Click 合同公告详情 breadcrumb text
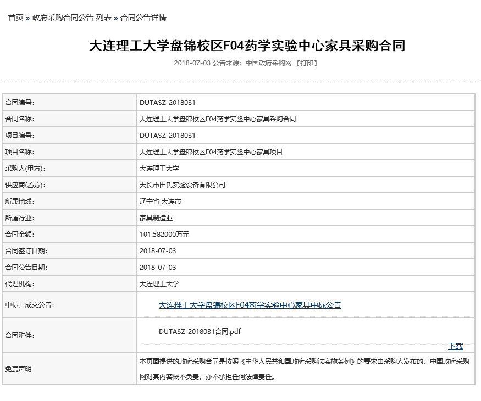This screenshot has height=401, width=481. 143,18
